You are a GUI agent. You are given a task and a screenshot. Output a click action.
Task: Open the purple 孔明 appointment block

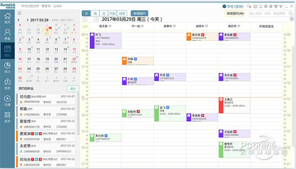point(138,81)
